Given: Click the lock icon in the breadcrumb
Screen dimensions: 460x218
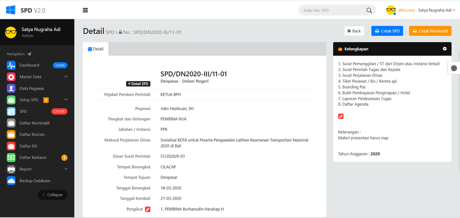Looking at the screenshot, I should tap(120, 32).
